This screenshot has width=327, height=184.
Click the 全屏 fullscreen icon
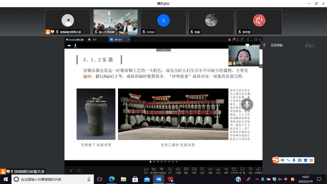[202, 170]
